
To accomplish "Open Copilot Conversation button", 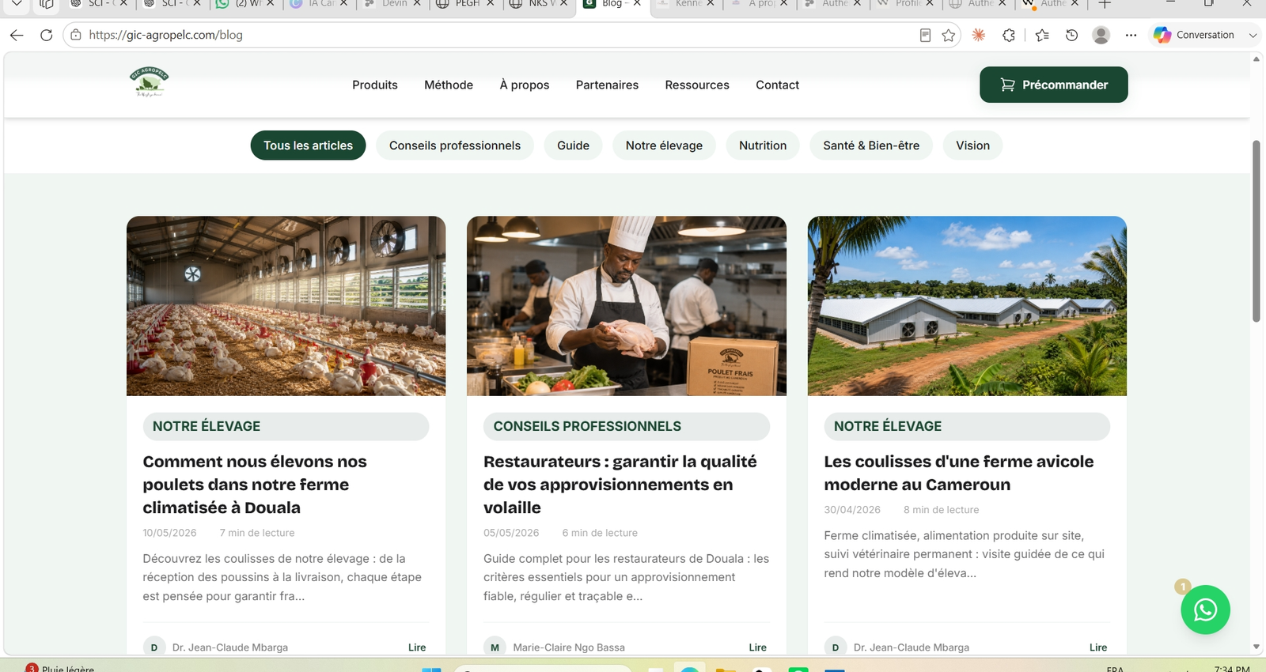I will [1194, 35].
